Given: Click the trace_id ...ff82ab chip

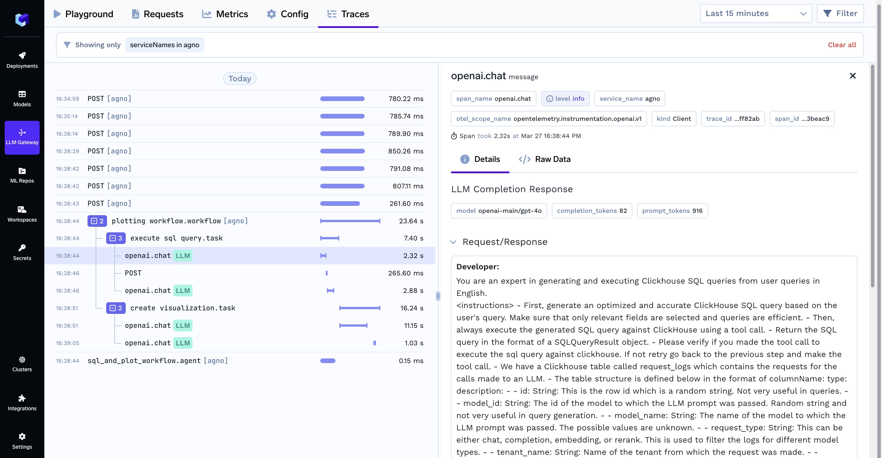Looking at the screenshot, I should [733, 119].
